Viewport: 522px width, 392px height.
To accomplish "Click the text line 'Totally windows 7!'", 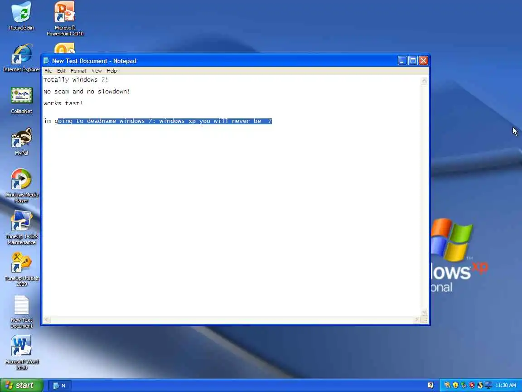I will pyautogui.click(x=76, y=80).
